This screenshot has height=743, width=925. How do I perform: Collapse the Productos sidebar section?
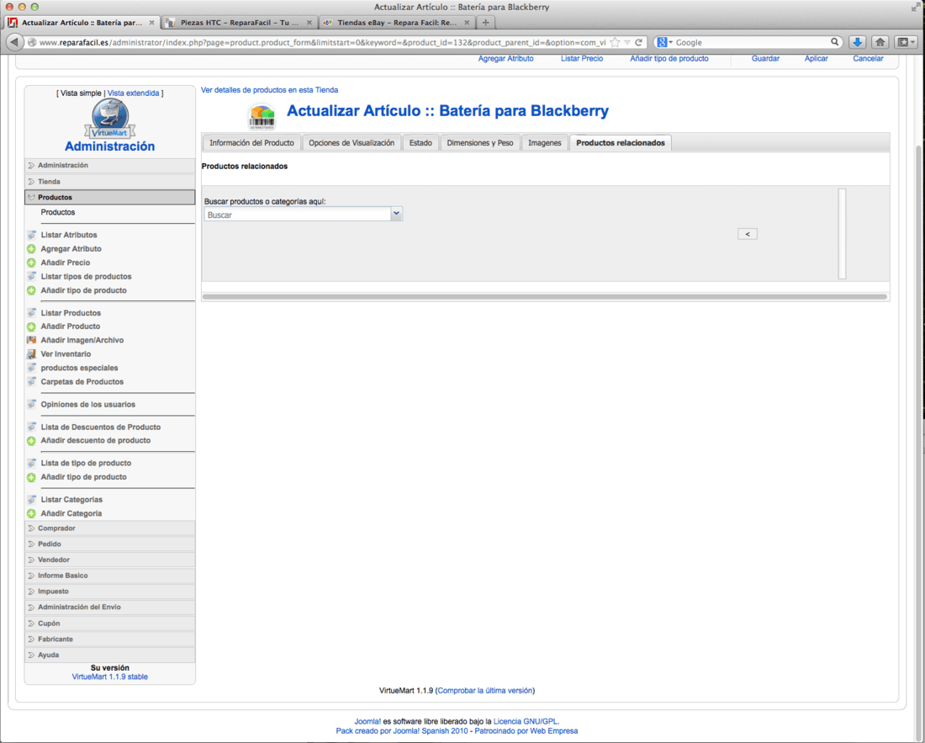click(109, 197)
